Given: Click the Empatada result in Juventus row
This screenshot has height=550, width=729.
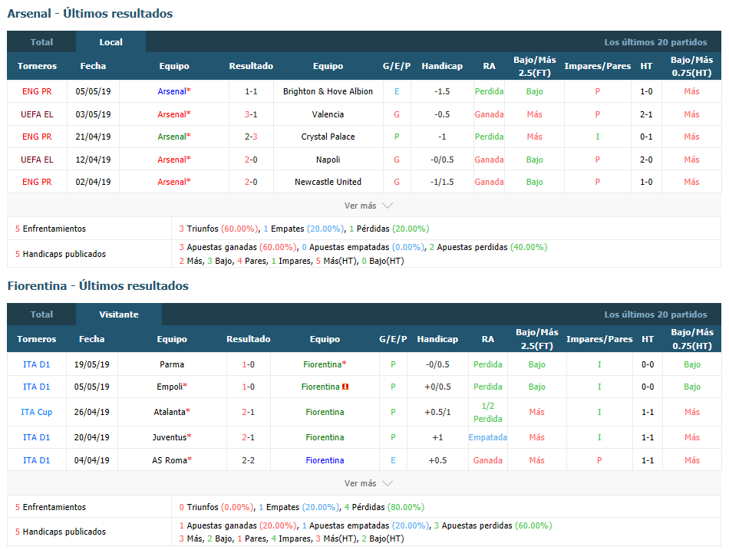Looking at the screenshot, I should (x=488, y=437).
